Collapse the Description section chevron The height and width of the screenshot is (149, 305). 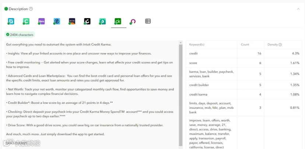tap(298, 9)
